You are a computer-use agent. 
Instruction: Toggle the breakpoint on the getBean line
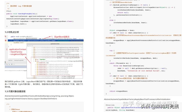tap(6, 40)
